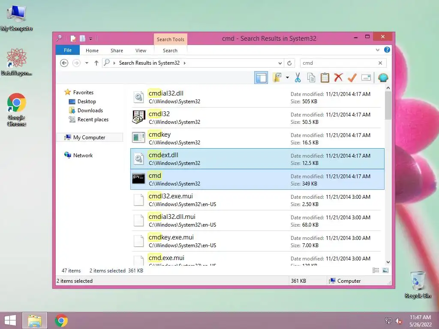Select the cmd.exe.mui file
This screenshot has height=329, width=439.
[257, 258]
